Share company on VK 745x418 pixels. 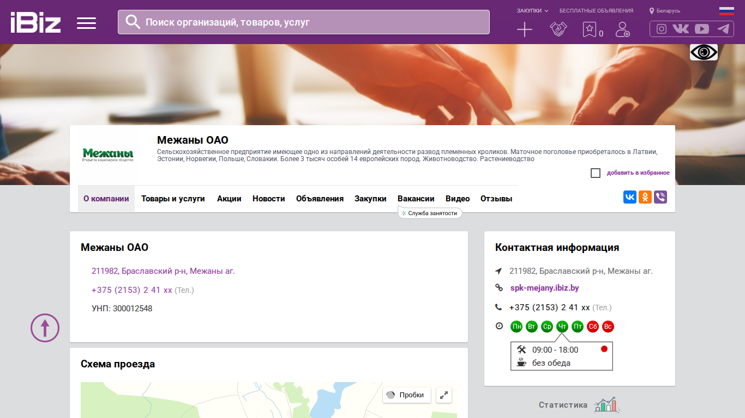(x=630, y=197)
